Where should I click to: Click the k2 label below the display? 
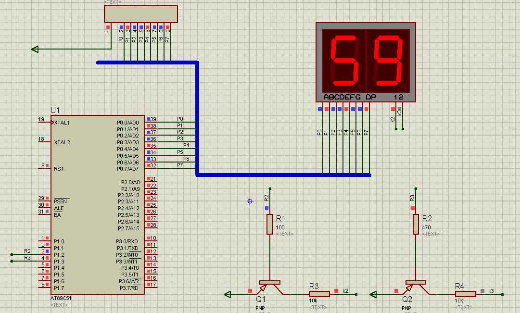tap(393, 120)
